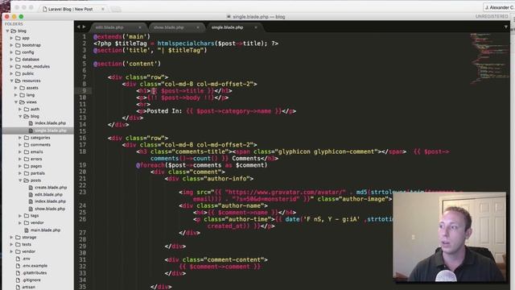Click the emails folder icon
Screen dimensions: 515x290
coord(27,152)
